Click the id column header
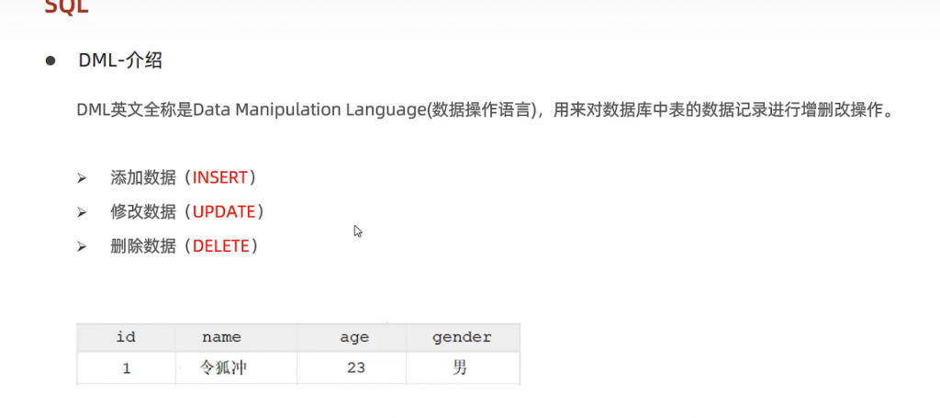Viewport: 940px width, 418px height. tap(126, 337)
